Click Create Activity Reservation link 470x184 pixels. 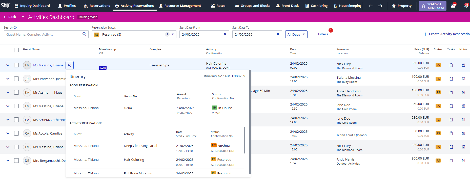tap(446, 34)
